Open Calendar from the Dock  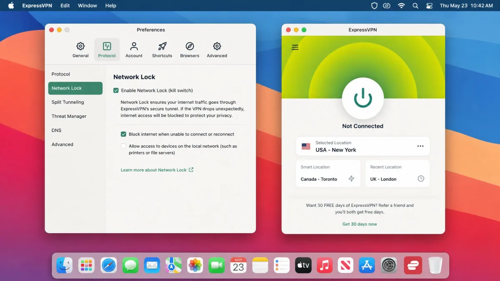(x=238, y=265)
